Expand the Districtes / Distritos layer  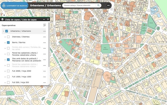(5, 37)
